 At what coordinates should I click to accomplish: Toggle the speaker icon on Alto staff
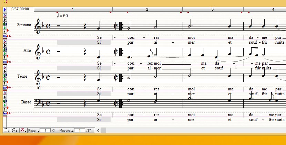pyautogui.click(x=5, y=49)
